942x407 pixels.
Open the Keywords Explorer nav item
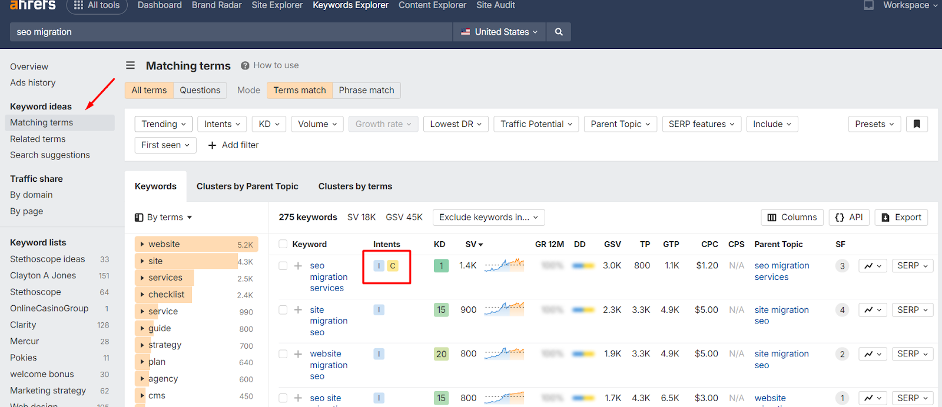pyautogui.click(x=350, y=5)
